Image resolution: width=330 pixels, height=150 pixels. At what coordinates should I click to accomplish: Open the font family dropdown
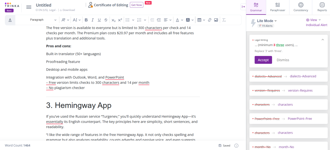point(65,20)
